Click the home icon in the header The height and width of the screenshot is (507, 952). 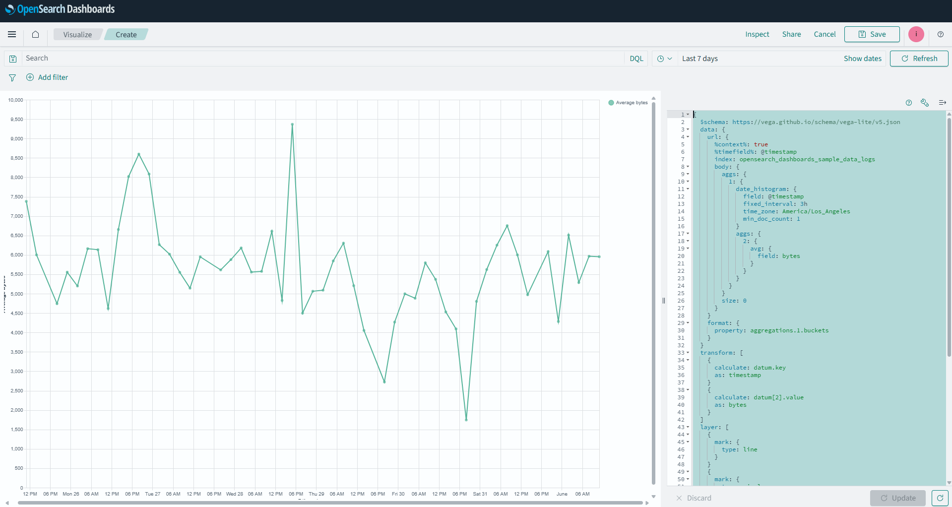35,34
